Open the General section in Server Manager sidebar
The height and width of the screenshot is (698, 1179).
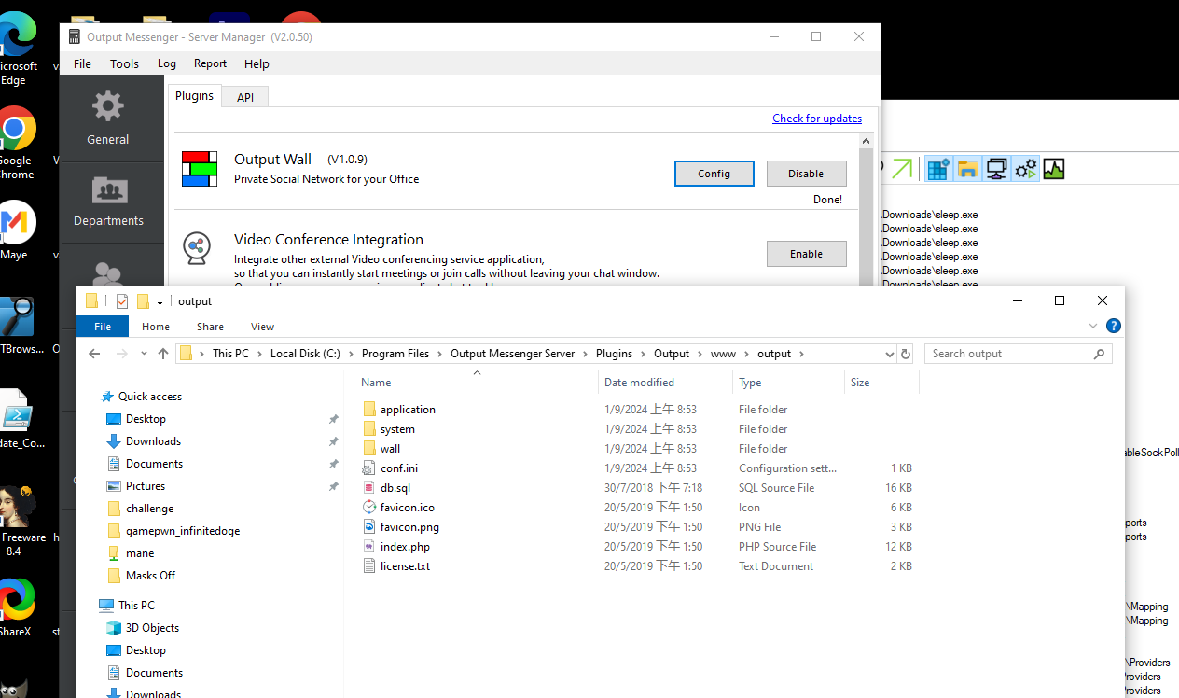[x=108, y=118]
